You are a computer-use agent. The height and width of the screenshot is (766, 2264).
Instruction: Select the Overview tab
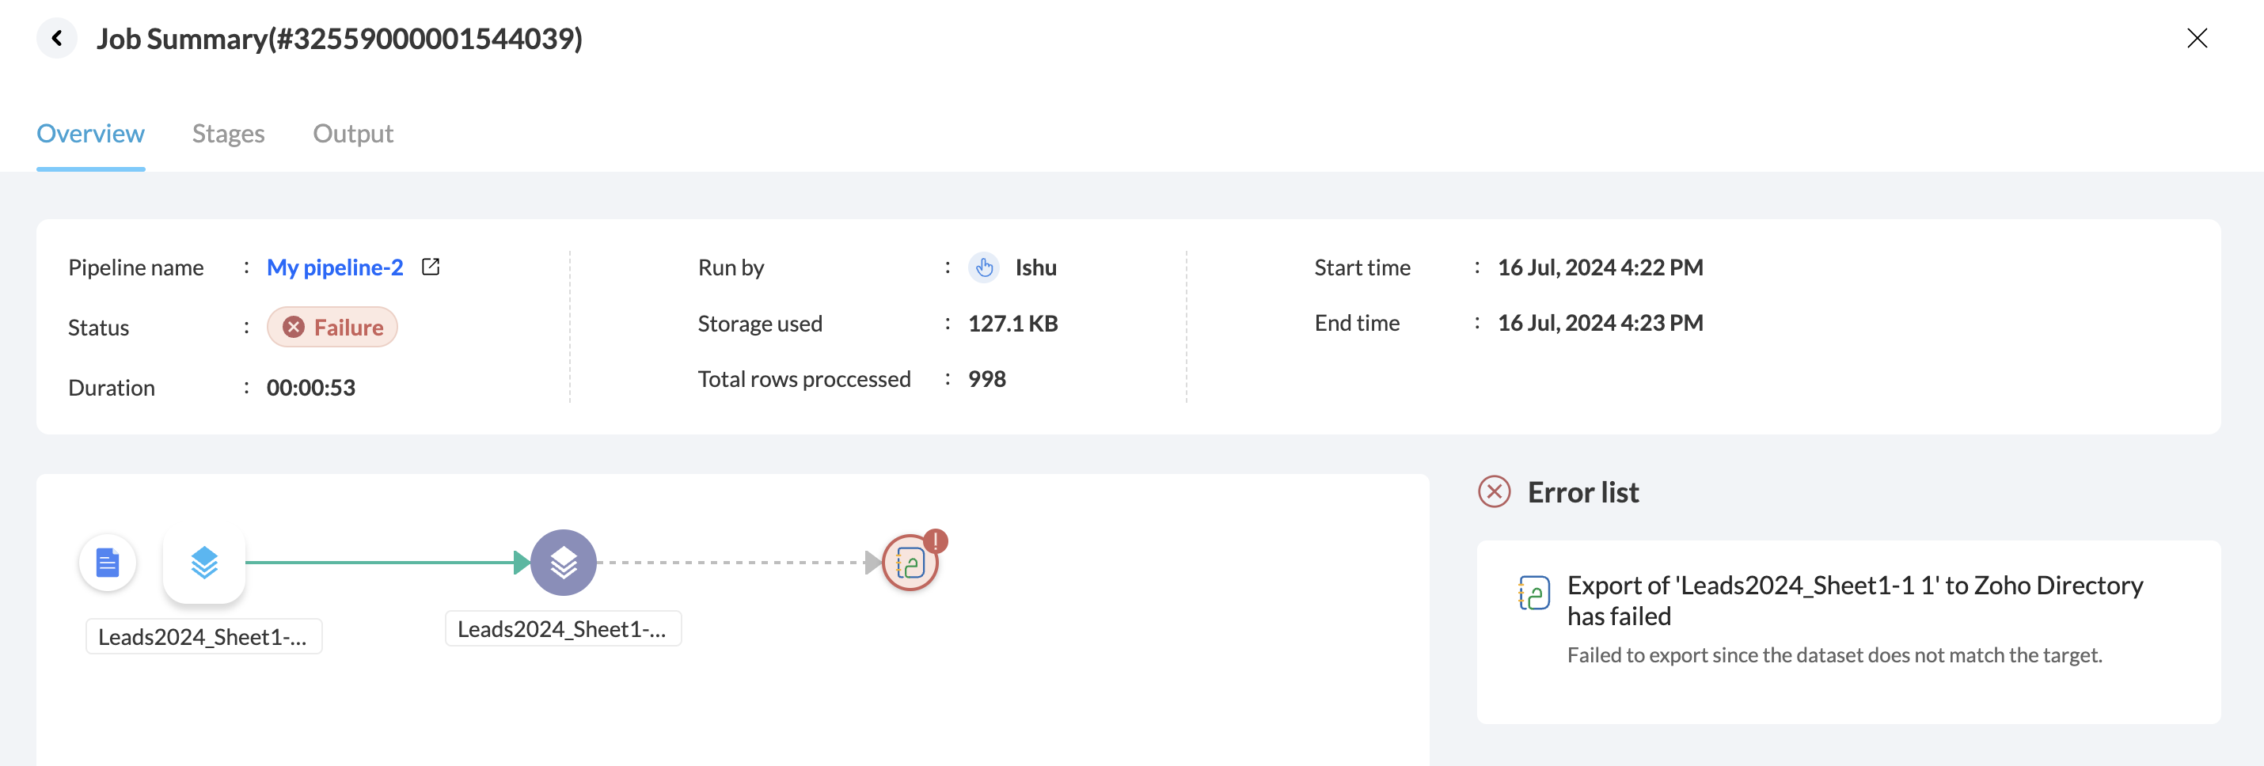[x=90, y=134]
